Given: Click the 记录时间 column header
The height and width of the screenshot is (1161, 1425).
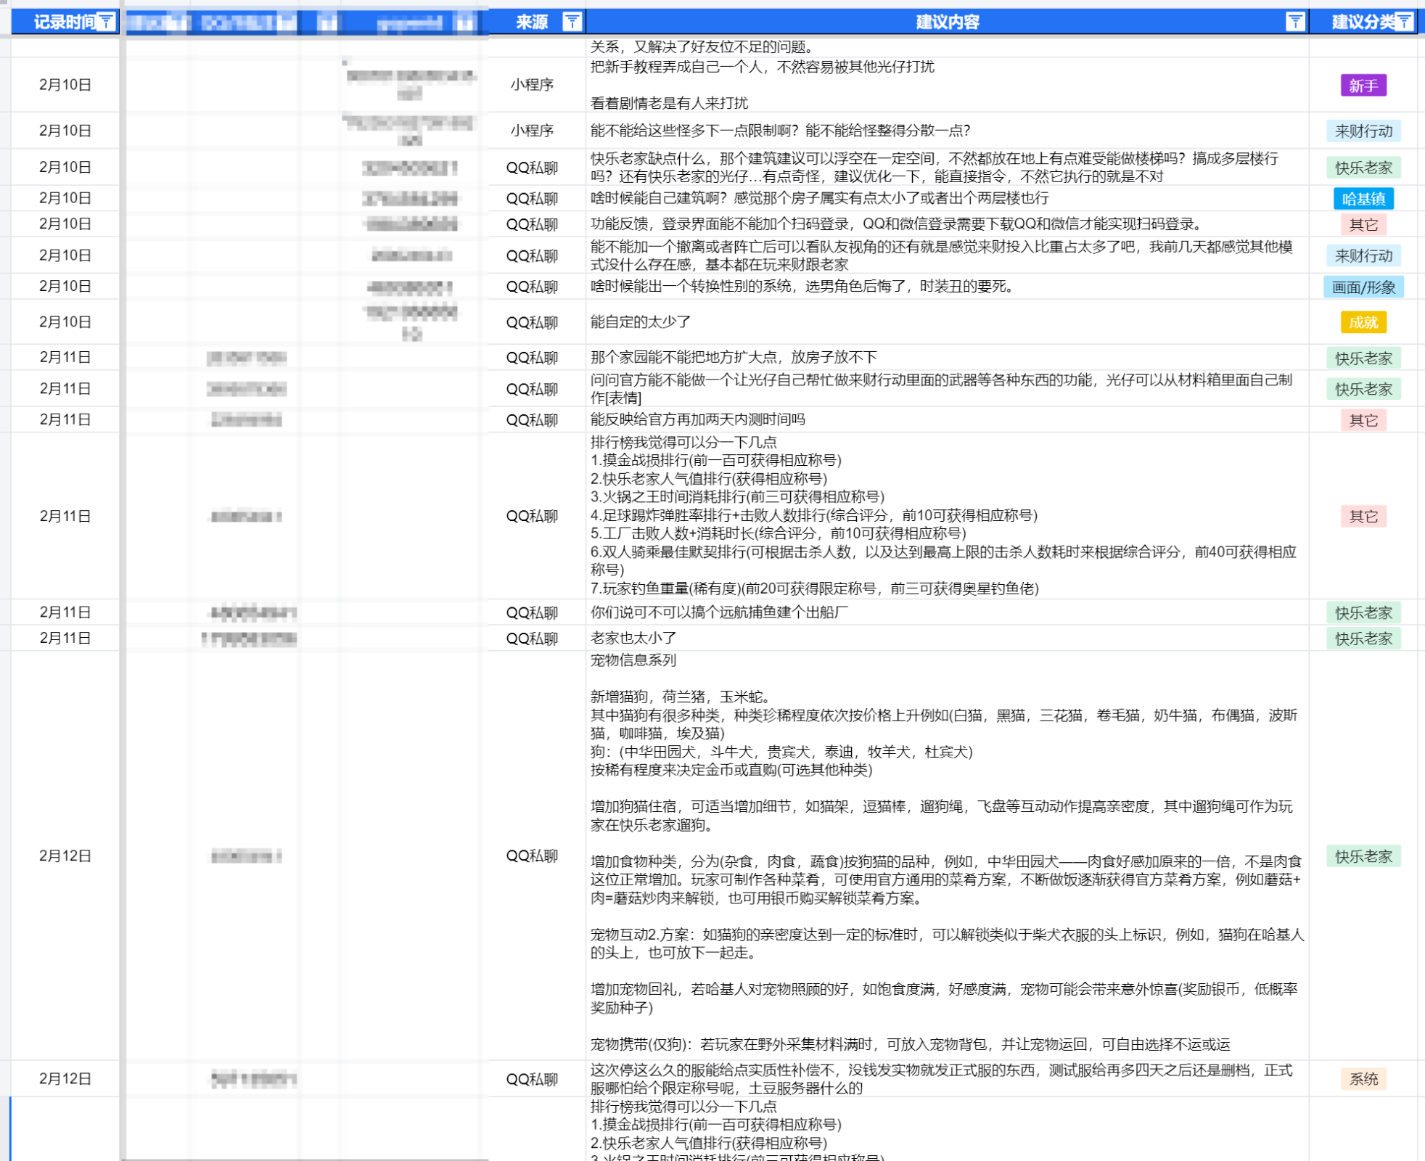Looking at the screenshot, I should (x=65, y=22).
